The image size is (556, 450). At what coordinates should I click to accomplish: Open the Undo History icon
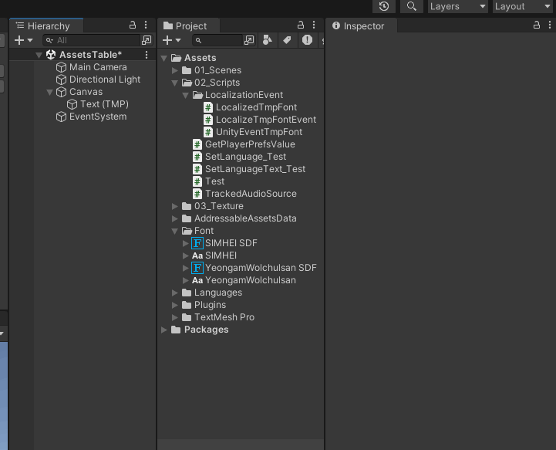pyautogui.click(x=384, y=6)
